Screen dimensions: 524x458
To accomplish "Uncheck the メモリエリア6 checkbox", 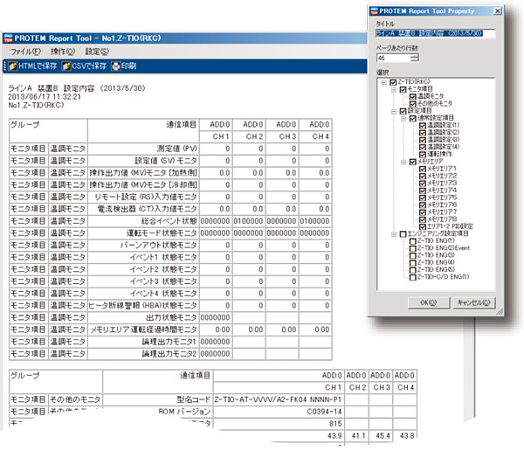I will (x=423, y=205).
